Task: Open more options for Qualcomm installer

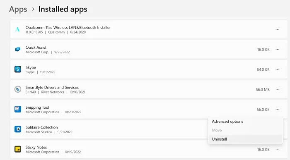Action: coord(278,29)
